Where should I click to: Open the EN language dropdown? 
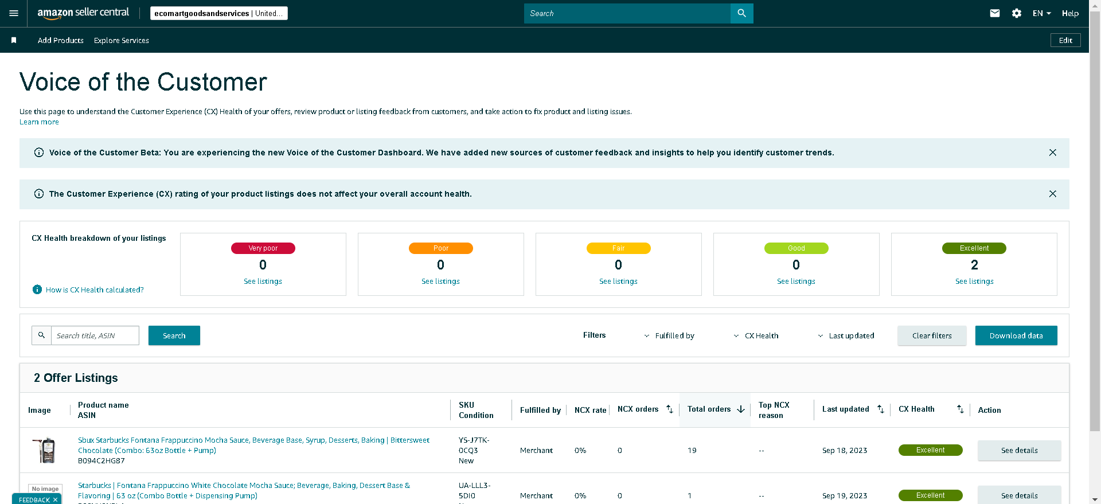point(1042,13)
